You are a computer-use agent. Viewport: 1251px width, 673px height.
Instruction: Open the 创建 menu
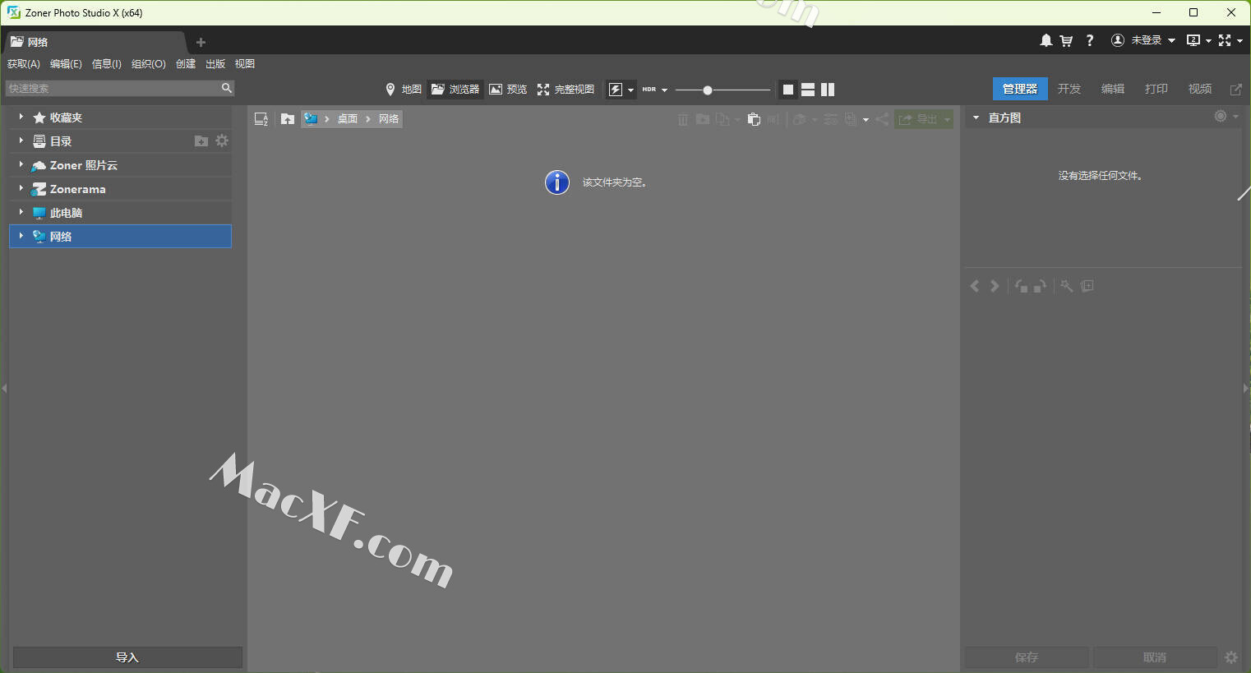pos(186,64)
